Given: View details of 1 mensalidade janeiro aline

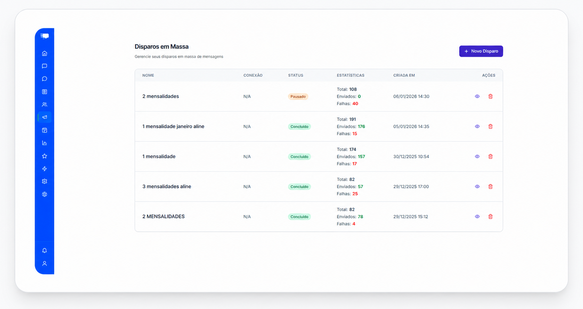Looking at the screenshot, I should (477, 126).
